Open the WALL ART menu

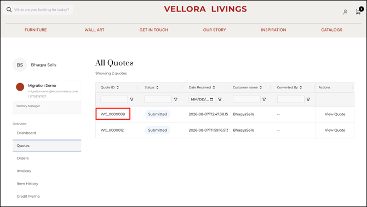[94, 30]
